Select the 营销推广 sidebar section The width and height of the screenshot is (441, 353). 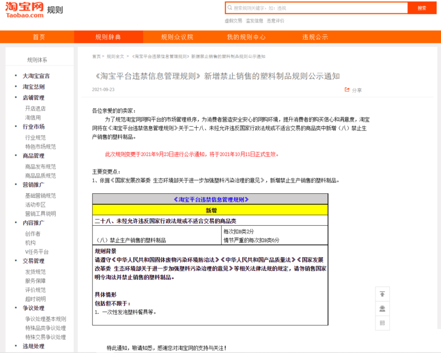[34, 184]
